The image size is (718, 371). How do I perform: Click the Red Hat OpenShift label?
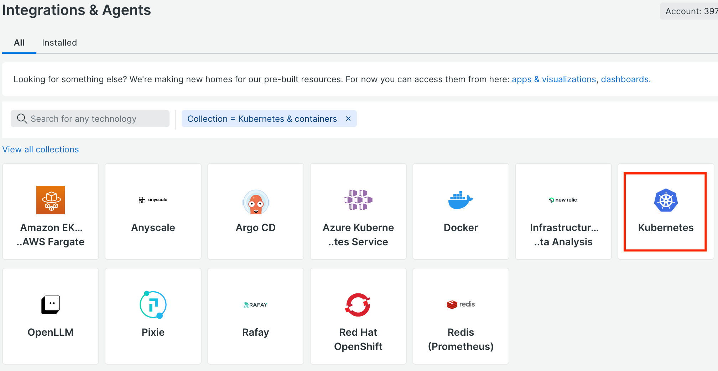point(358,339)
